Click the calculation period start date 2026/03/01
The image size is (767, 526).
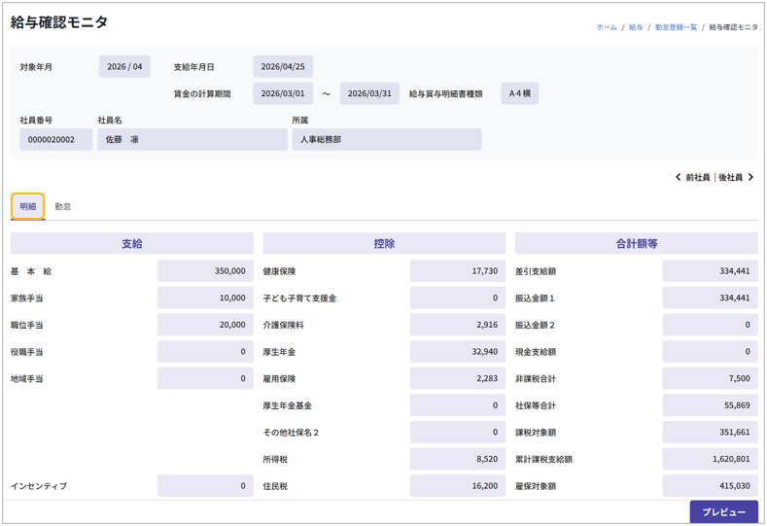283,94
